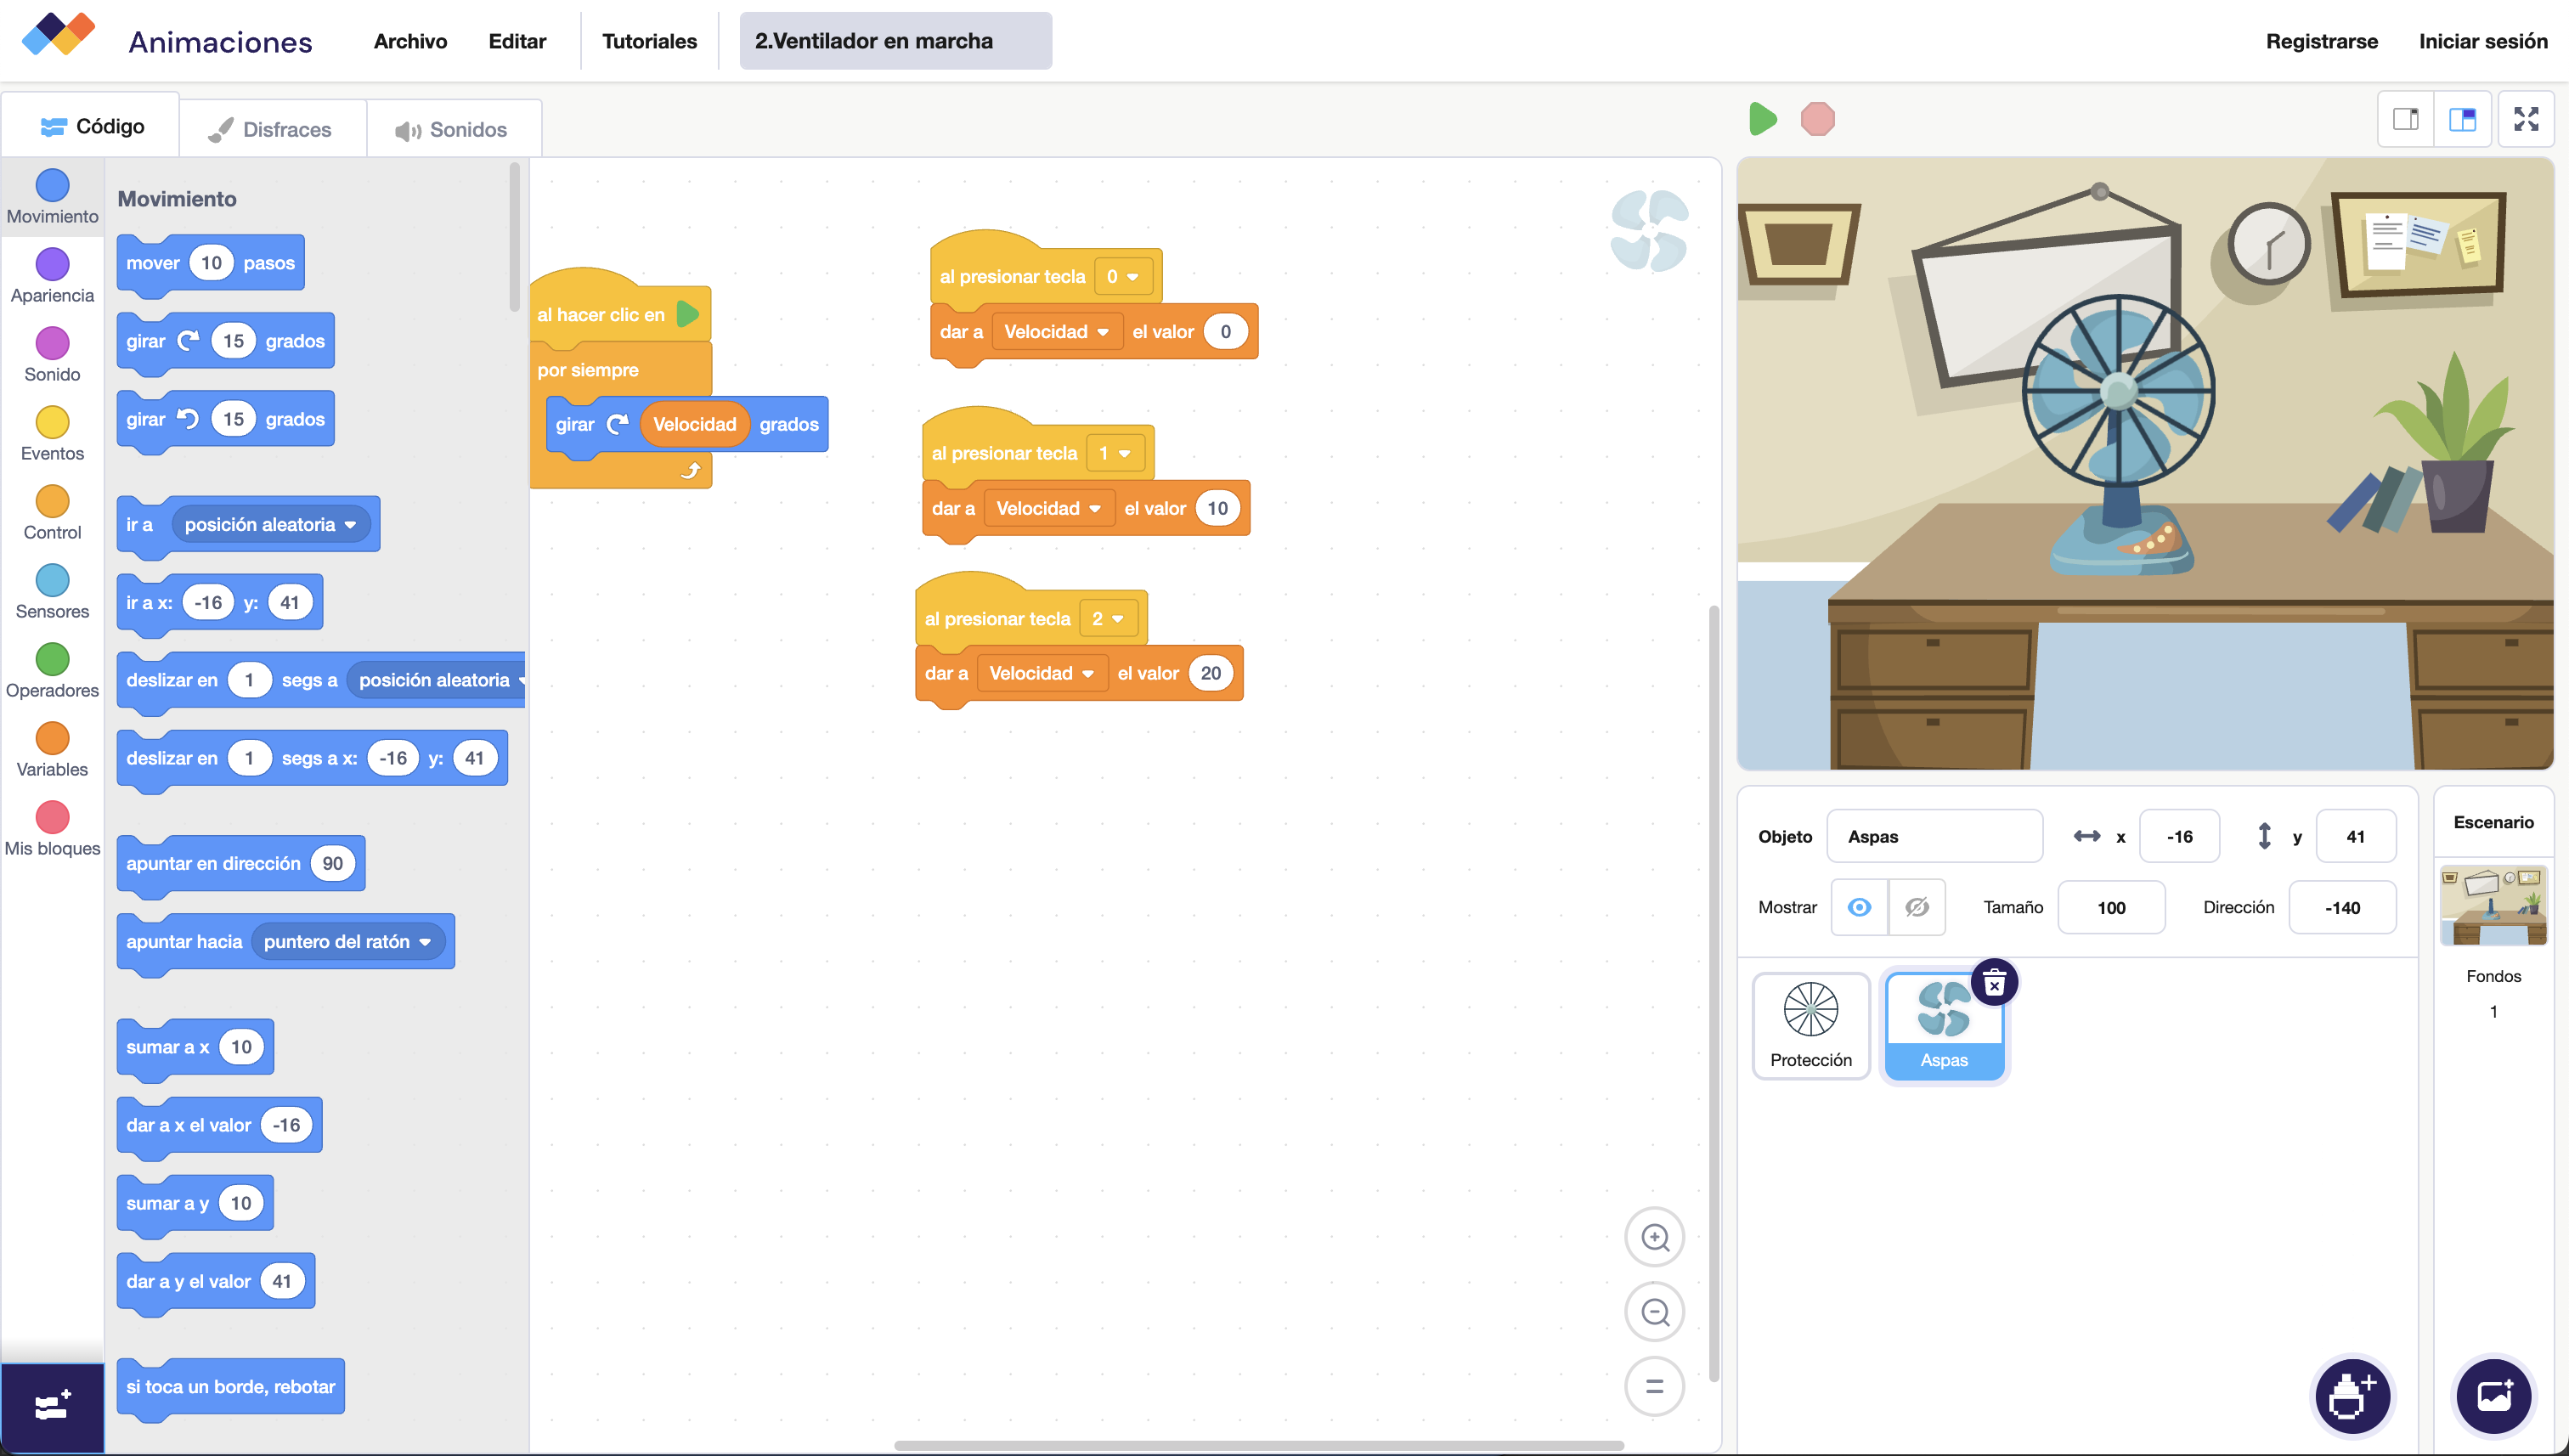2569x1456 pixels.
Task: Click the green flag to run project
Action: (1762, 119)
